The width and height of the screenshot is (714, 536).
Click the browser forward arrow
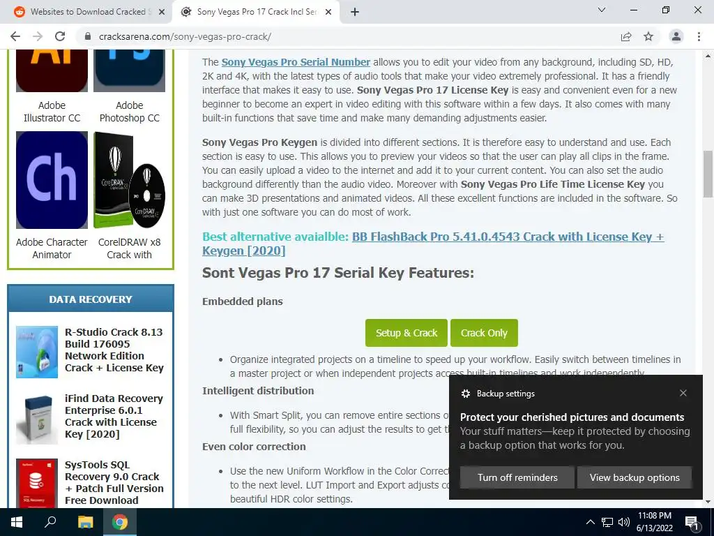(x=38, y=36)
